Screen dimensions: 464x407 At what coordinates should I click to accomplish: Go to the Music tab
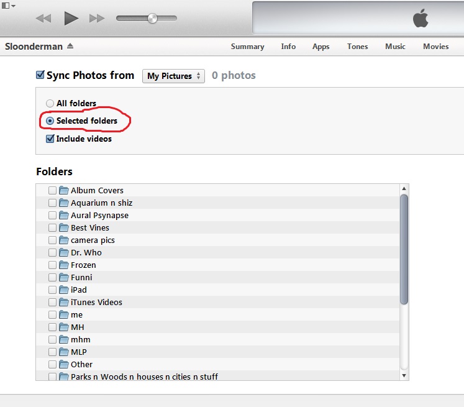395,47
